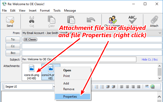Open the Insert menu
The width and height of the screenshot is (163, 102).
point(33,11)
